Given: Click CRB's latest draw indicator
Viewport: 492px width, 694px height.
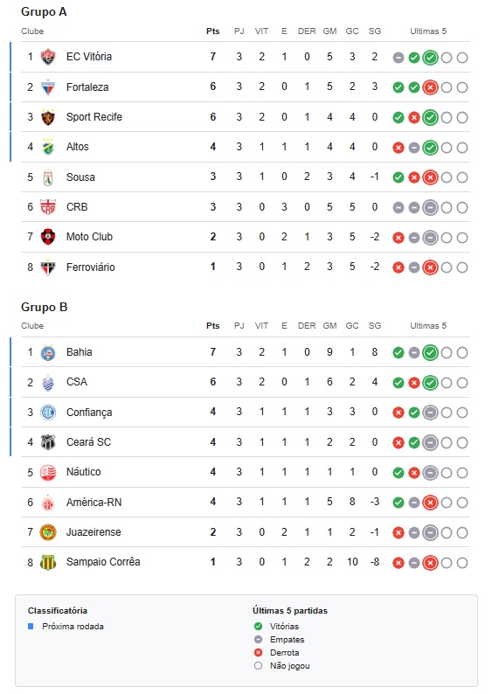Looking at the screenshot, I should 430,207.
